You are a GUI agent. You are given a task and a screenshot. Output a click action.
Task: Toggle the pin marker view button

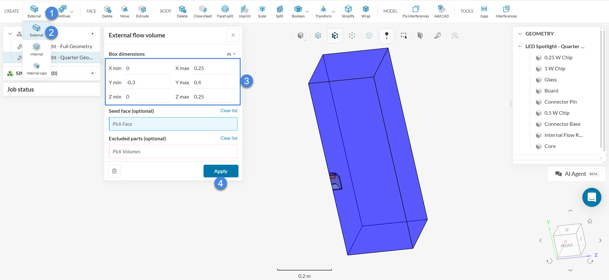click(x=386, y=35)
